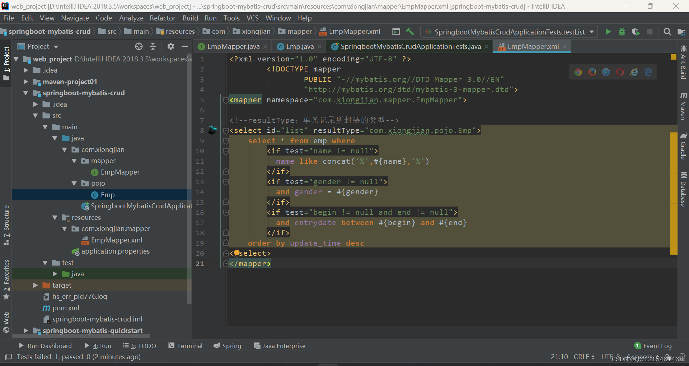The image size is (689, 366).
Task: Open Run Dashboard tool window
Action: point(45,346)
